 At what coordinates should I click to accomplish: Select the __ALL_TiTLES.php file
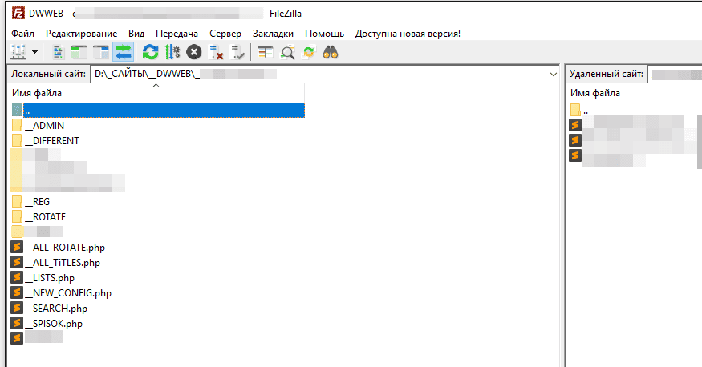tap(63, 263)
